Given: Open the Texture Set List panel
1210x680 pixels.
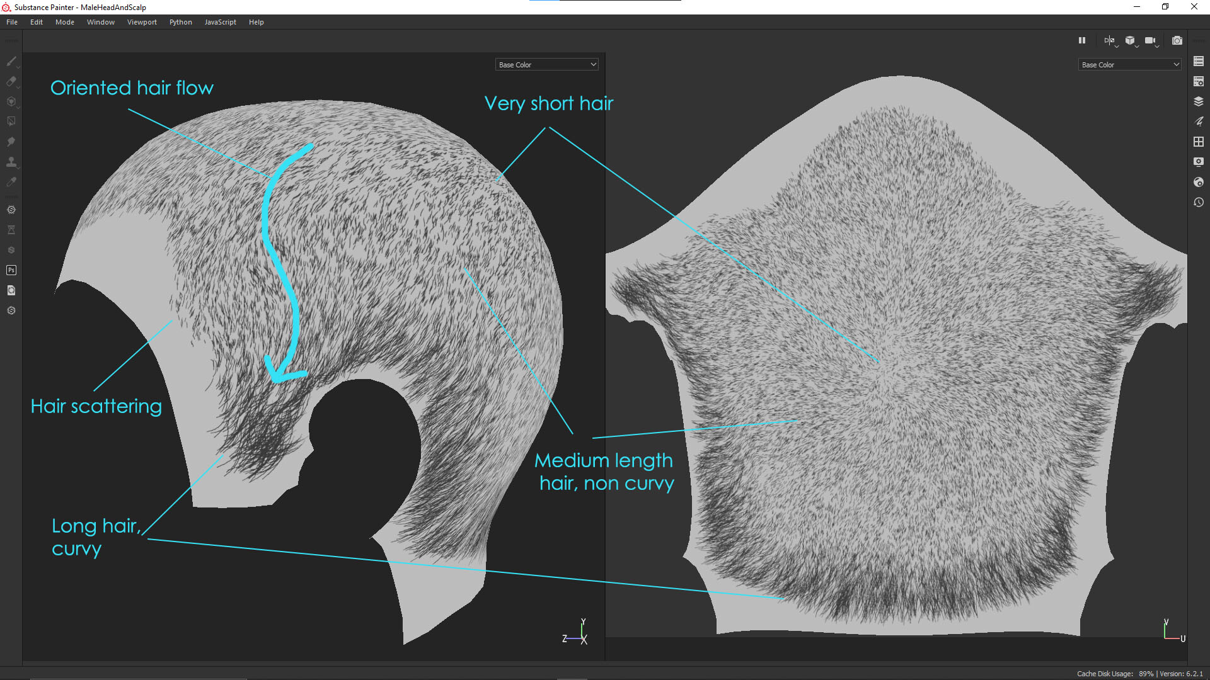Looking at the screenshot, I should (x=1199, y=61).
